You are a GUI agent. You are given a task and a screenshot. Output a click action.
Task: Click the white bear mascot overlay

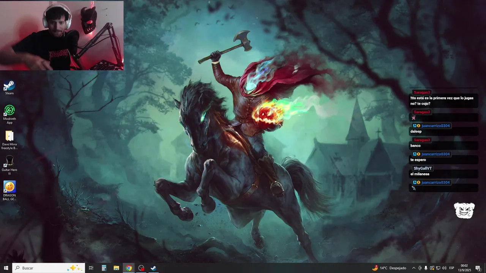464,210
